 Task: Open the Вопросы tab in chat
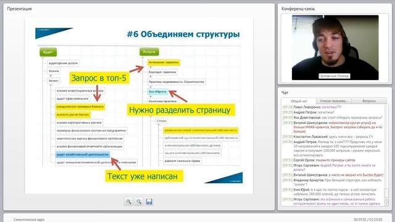click(369, 101)
